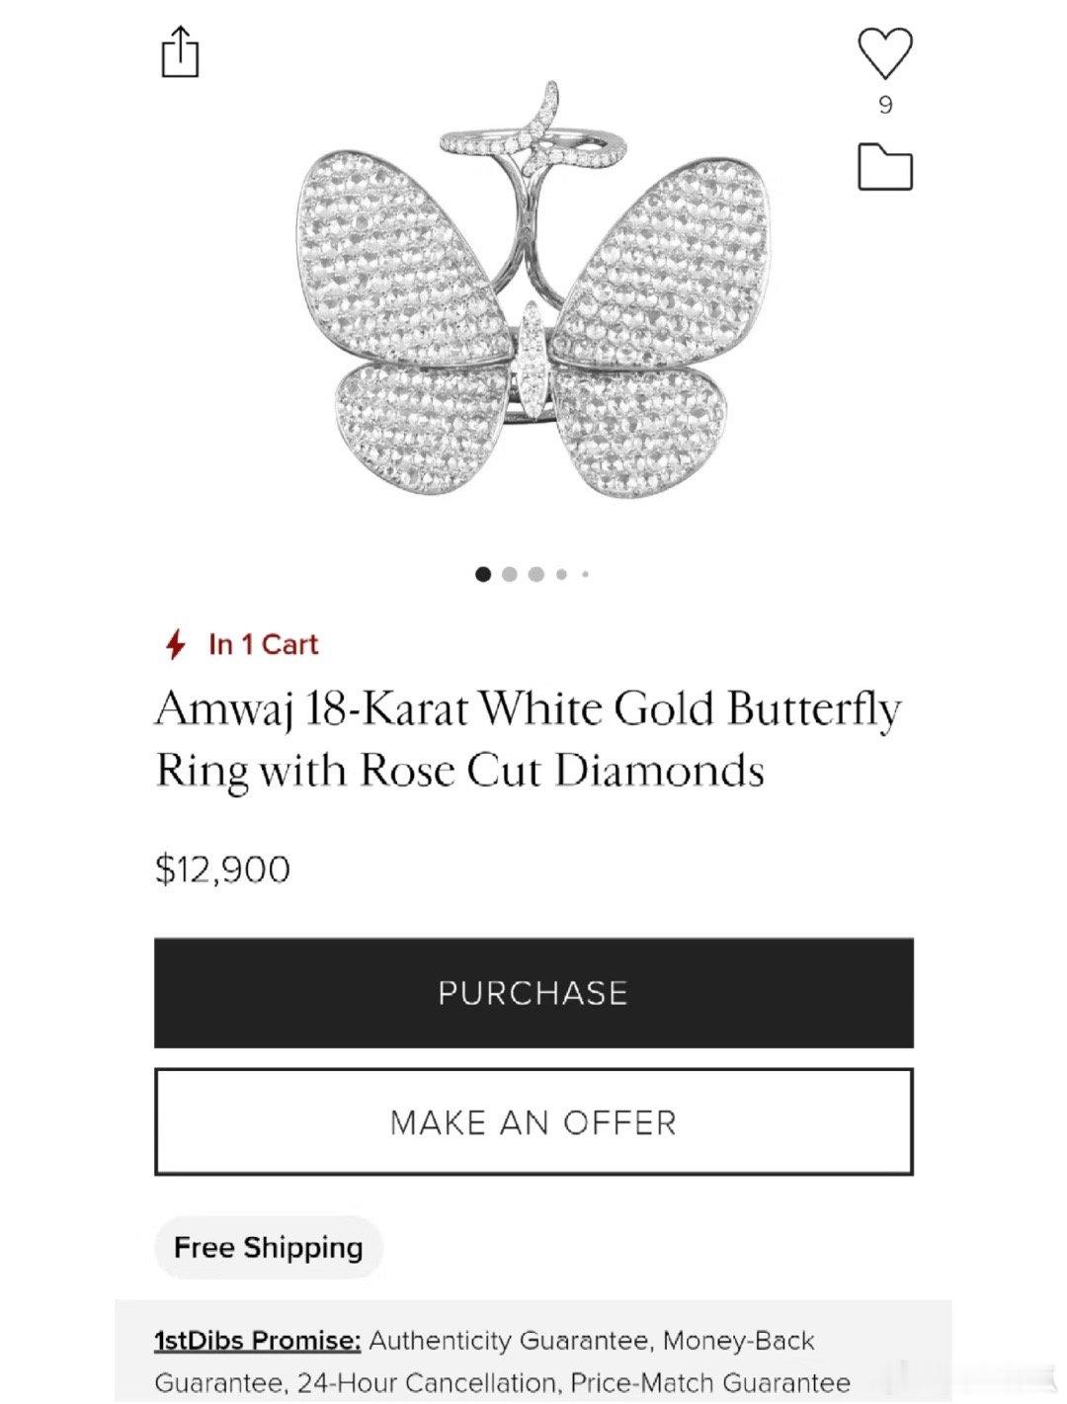This screenshot has height=1404, width=1067.
Task: Select the fifth smallest carousel dot
Action: point(586,574)
